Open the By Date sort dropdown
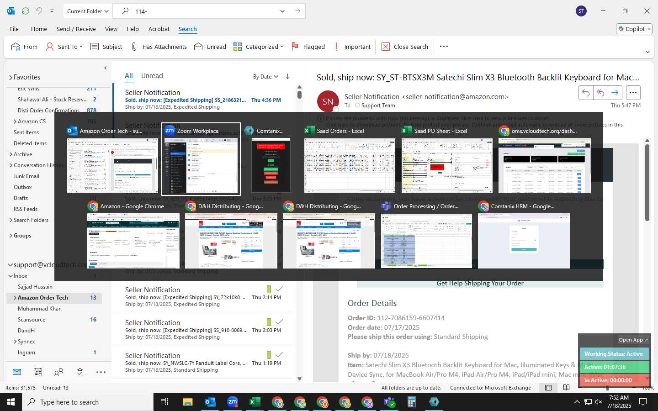This screenshot has height=411, width=658. (x=265, y=77)
